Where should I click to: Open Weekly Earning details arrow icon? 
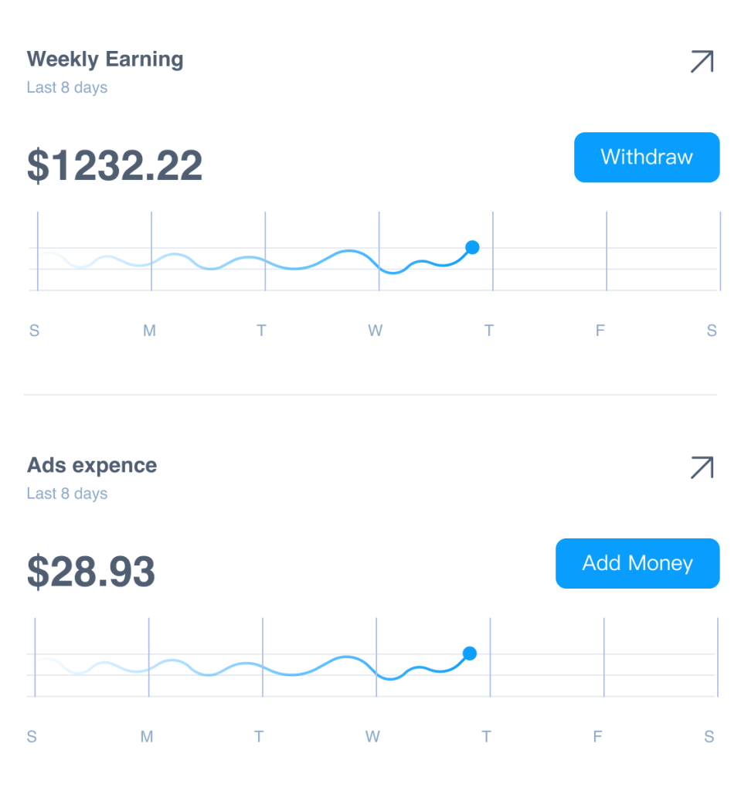pyautogui.click(x=702, y=62)
